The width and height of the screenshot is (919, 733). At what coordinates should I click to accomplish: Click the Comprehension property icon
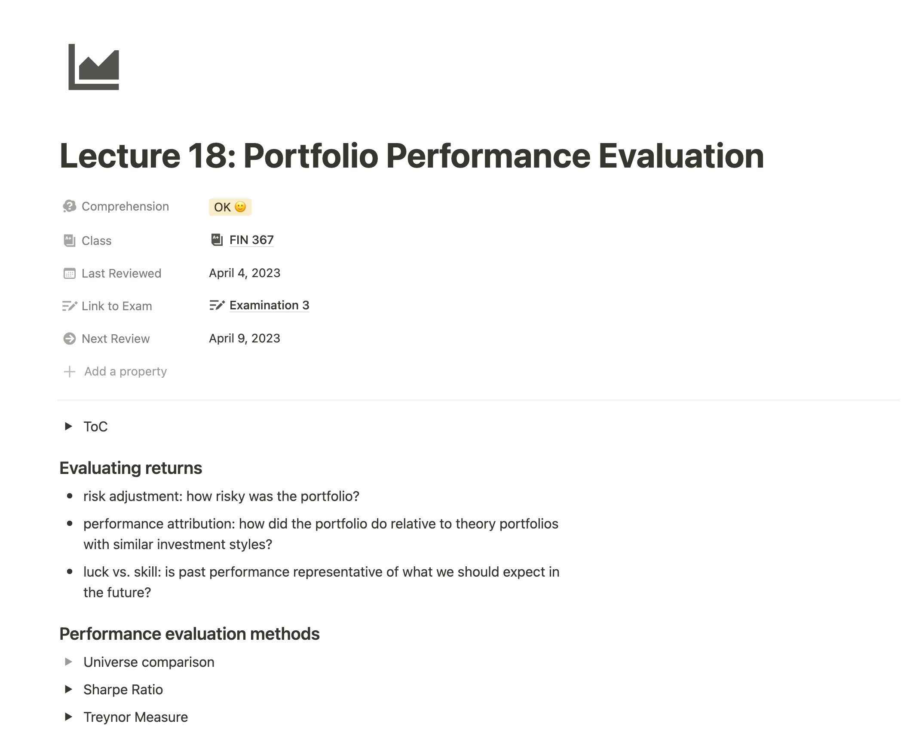click(x=69, y=207)
